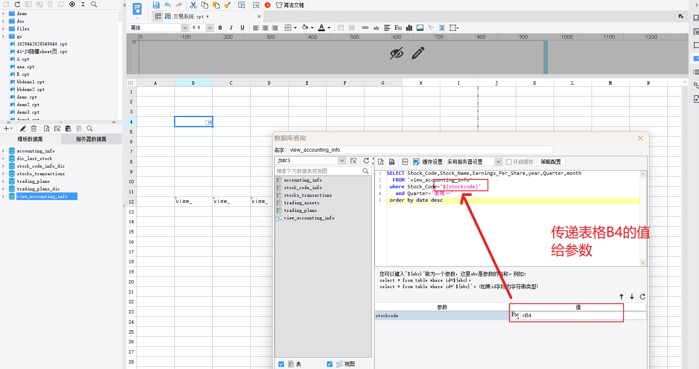
Task: Click the font color A swatch
Action: tap(321, 28)
